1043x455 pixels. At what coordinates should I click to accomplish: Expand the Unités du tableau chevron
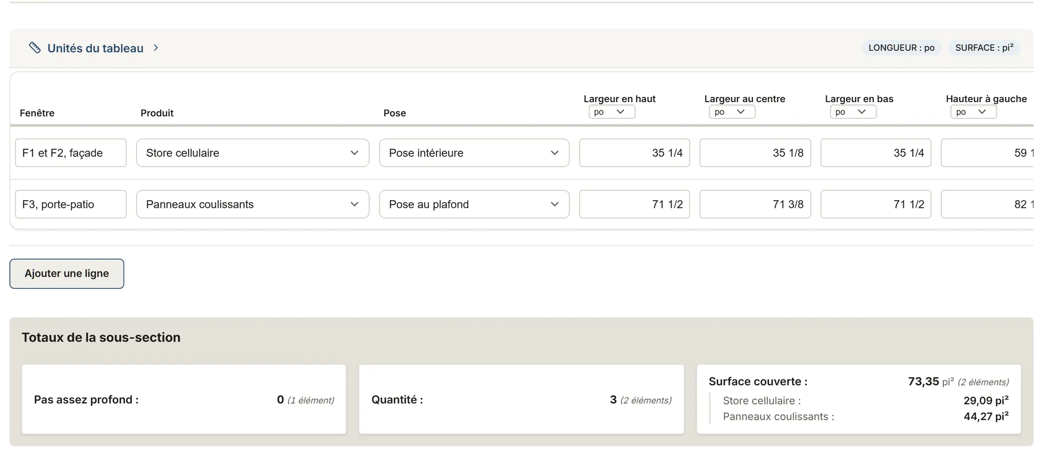(156, 48)
